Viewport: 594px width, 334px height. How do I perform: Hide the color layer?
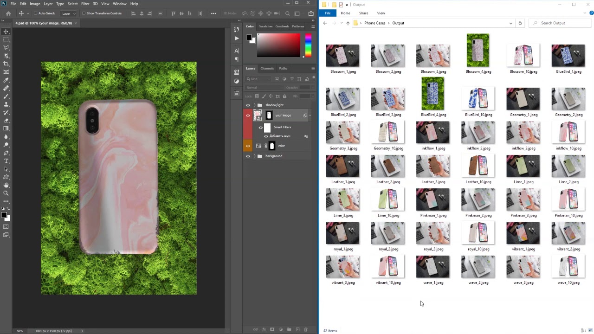tap(248, 146)
